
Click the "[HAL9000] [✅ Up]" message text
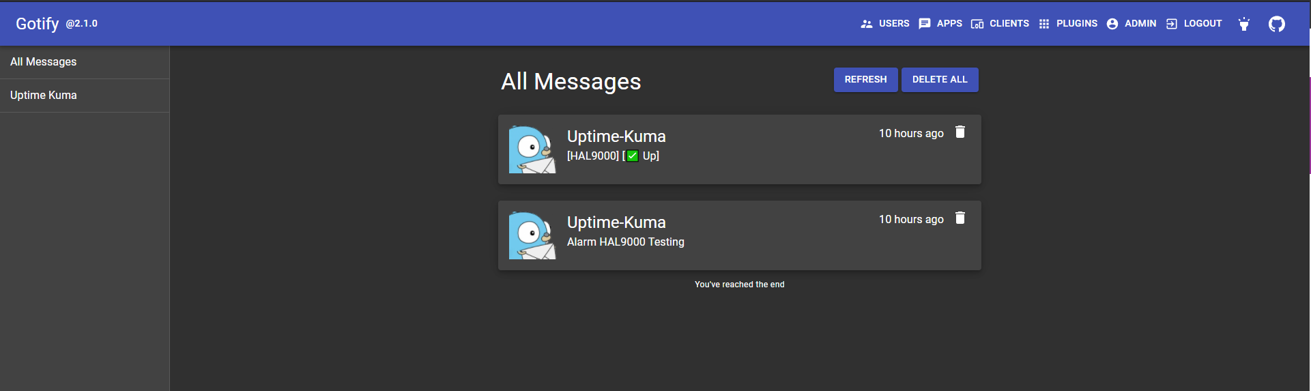[613, 156]
